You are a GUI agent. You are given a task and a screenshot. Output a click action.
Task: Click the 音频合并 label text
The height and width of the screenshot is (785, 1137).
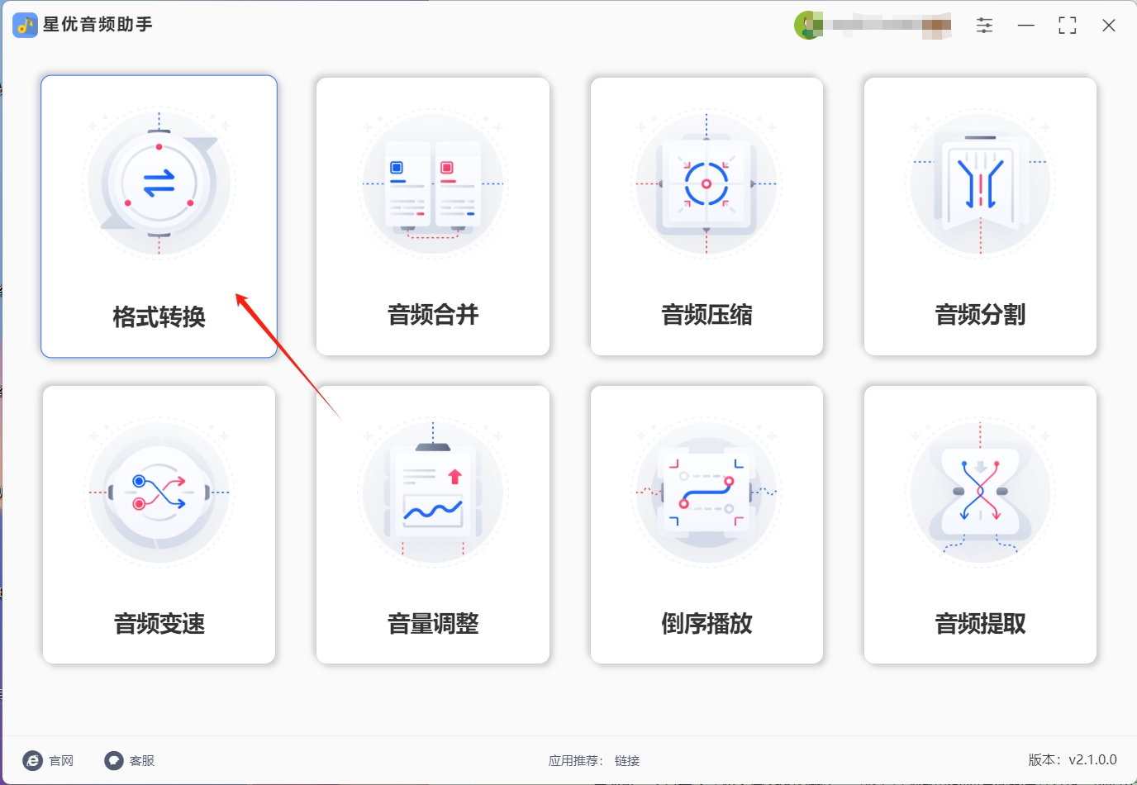click(x=433, y=314)
